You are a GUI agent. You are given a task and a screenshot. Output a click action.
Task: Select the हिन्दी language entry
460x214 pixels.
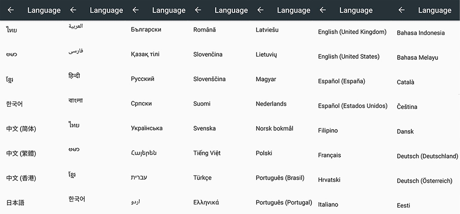[75, 76]
